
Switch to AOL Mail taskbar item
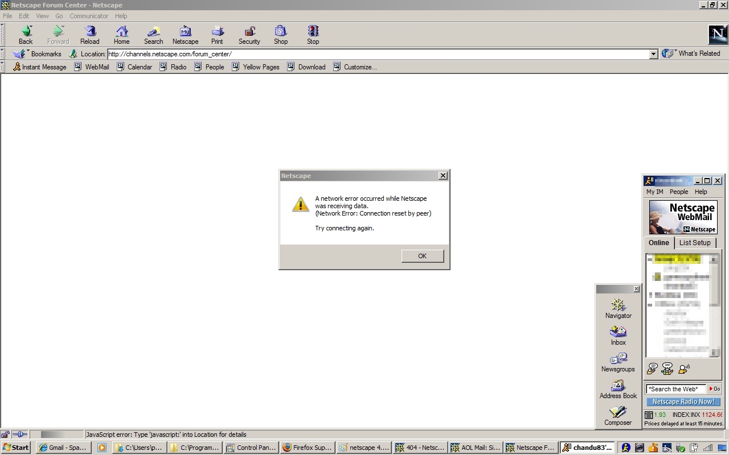pos(475,448)
